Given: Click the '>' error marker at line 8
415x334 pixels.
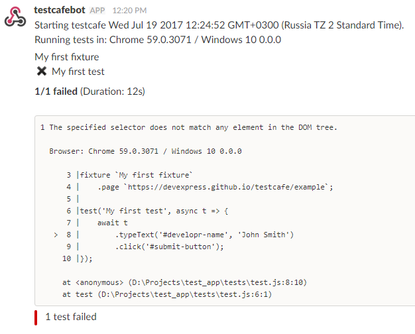Looking at the screenshot, I should tap(56, 235).
